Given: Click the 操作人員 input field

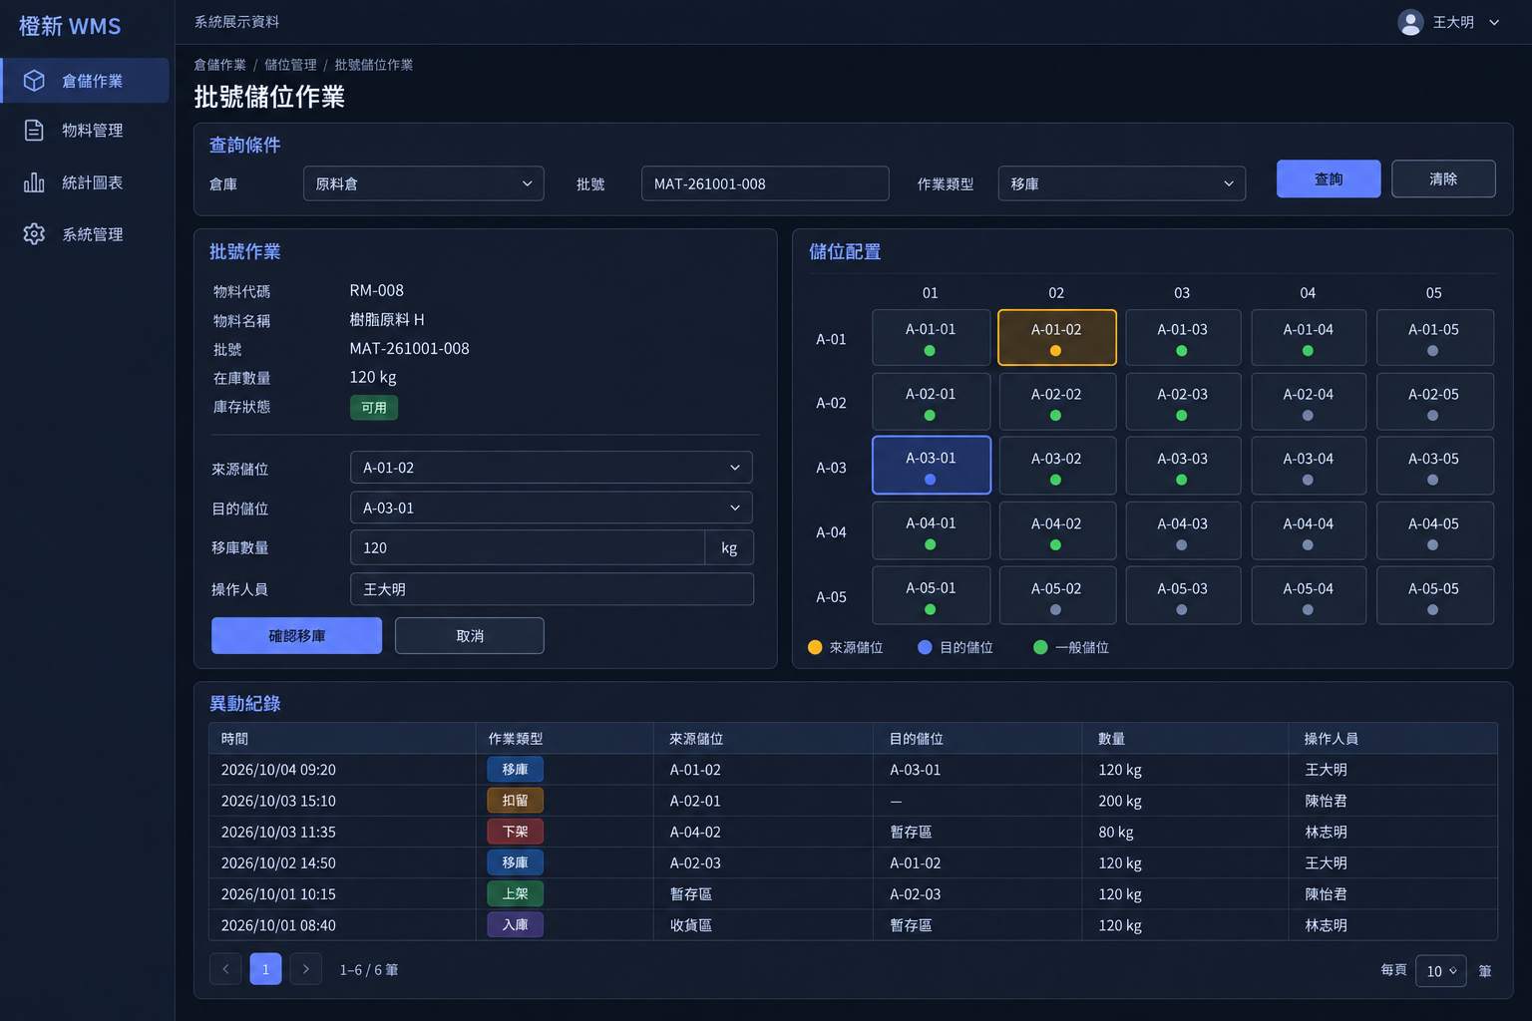Looking at the screenshot, I should coord(552,589).
